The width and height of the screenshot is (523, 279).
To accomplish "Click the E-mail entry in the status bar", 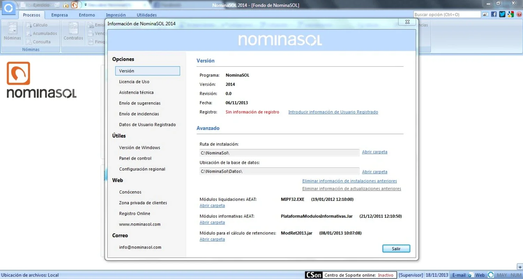I will (459, 275).
